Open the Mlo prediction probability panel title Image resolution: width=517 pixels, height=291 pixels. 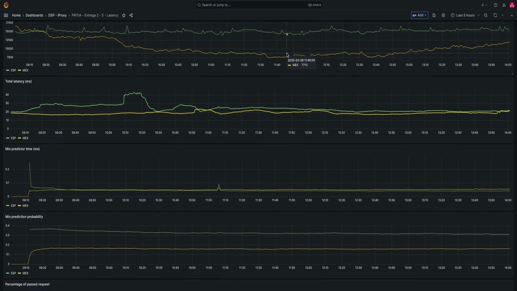[24, 217]
